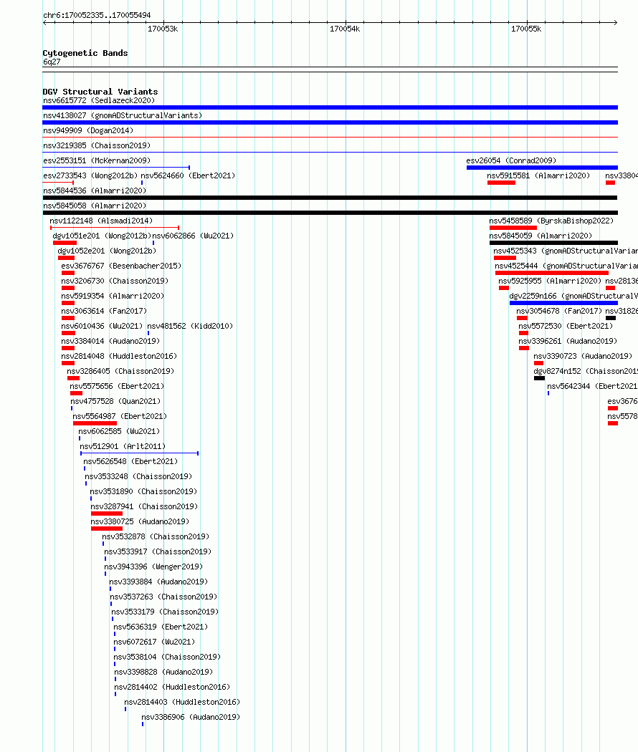Select nsv481562 (Kidd2010) label
638x752 pixels.
point(190,326)
